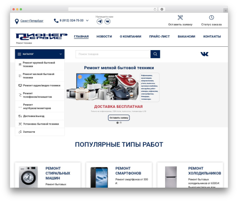
Task: Open the refrigerator image
Action: pyautogui.click(x=171, y=177)
